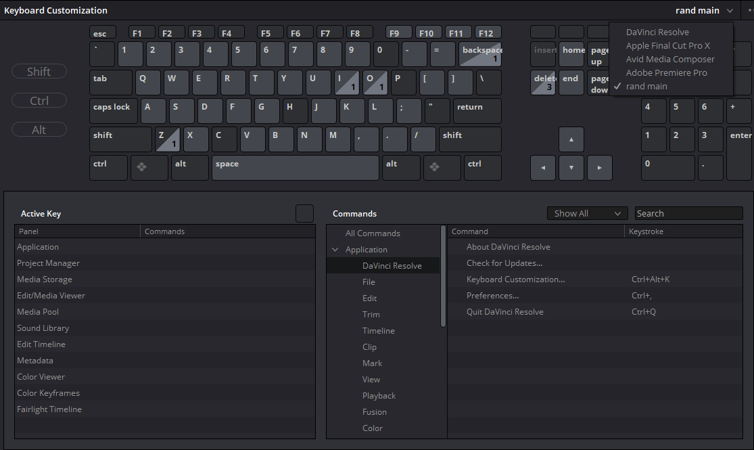Select the Keyboard Customization... command row
Screen dimensions: 754x450
595,279
